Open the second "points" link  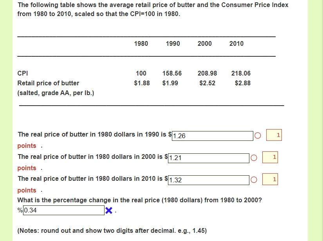[26, 168]
